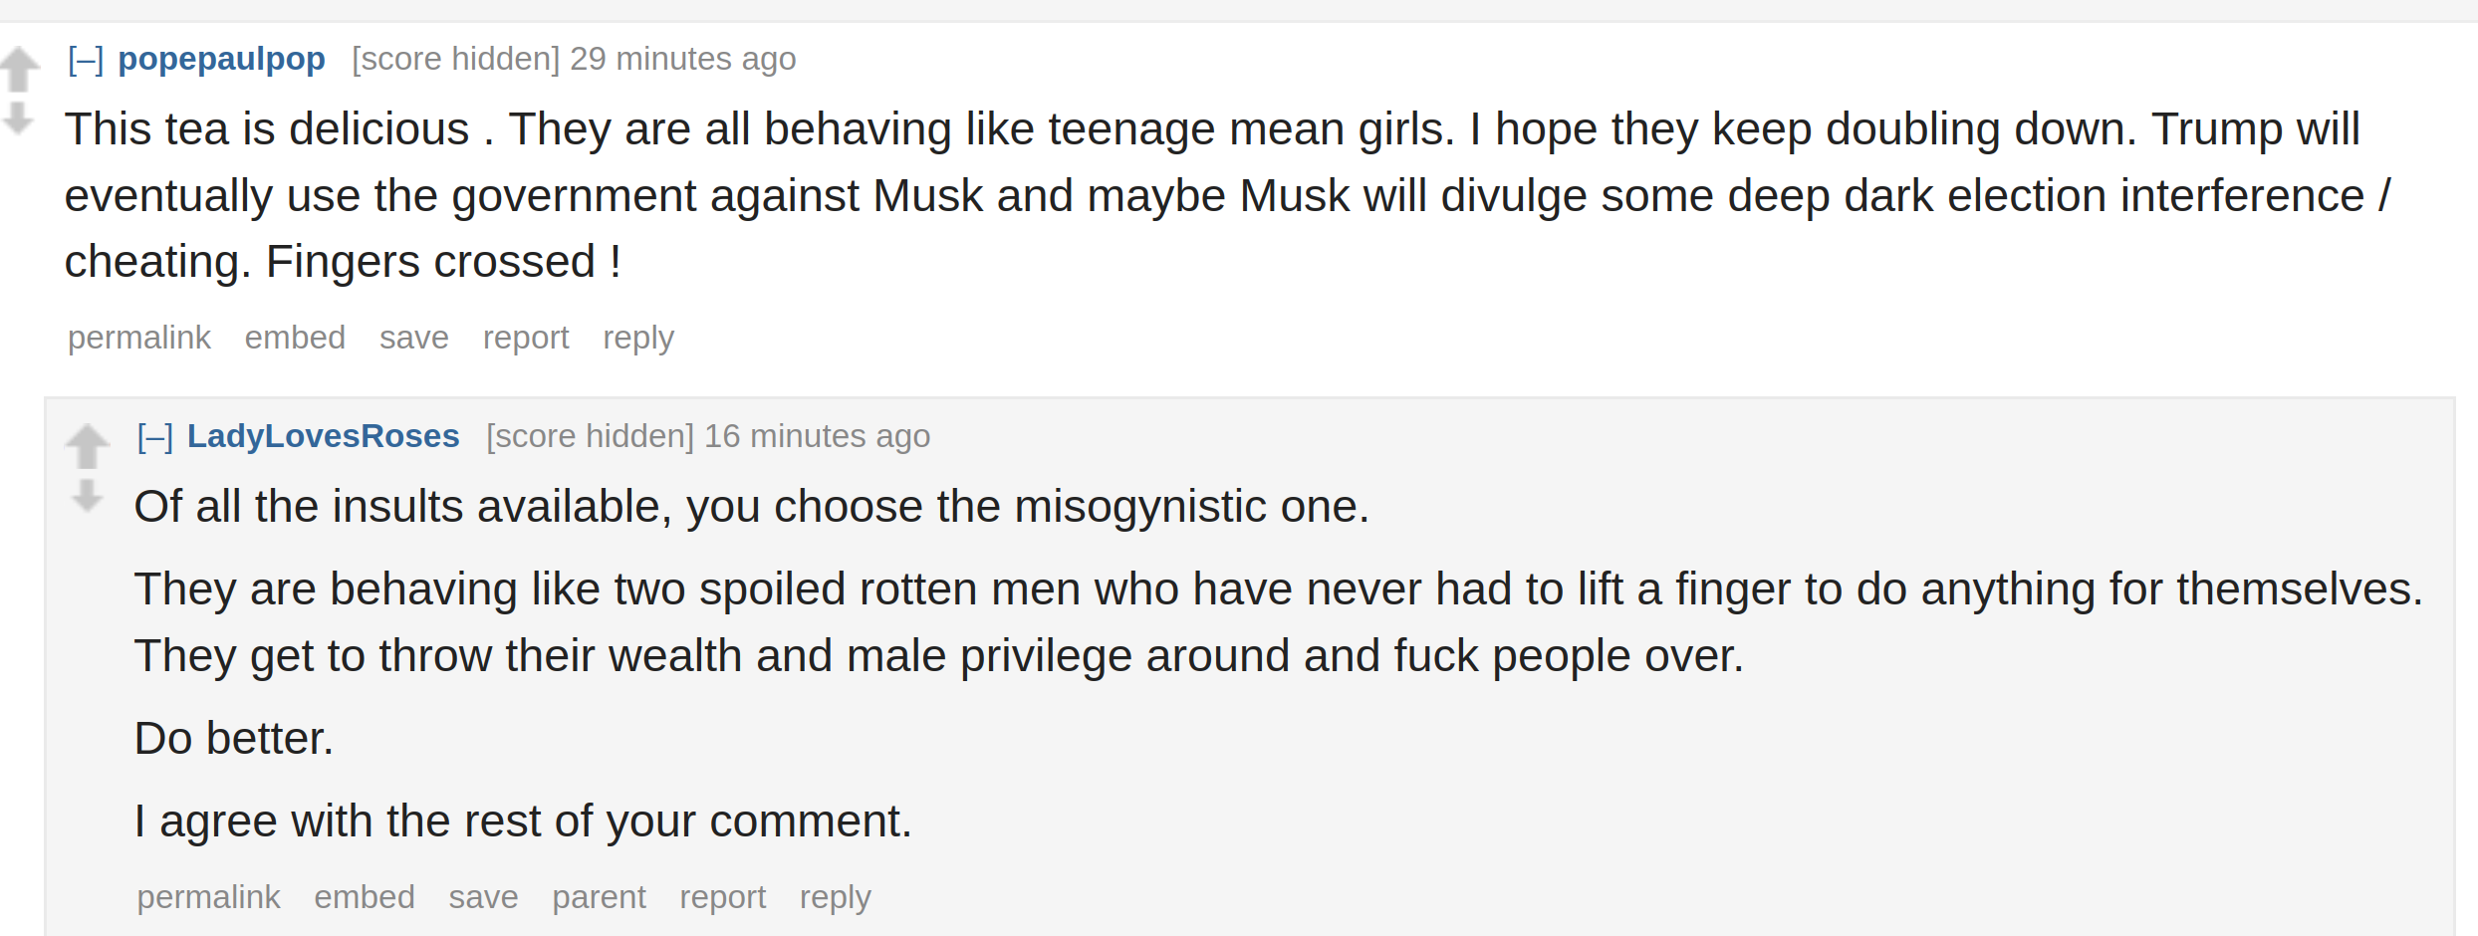Screen dimensions: 2478x936
Task: Embed popepaulpop's comment
Action: tap(295, 338)
